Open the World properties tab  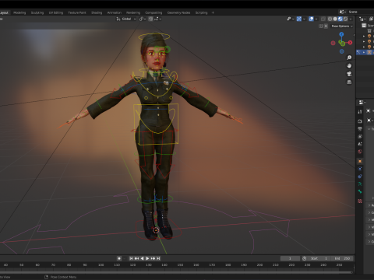(x=360, y=152)
